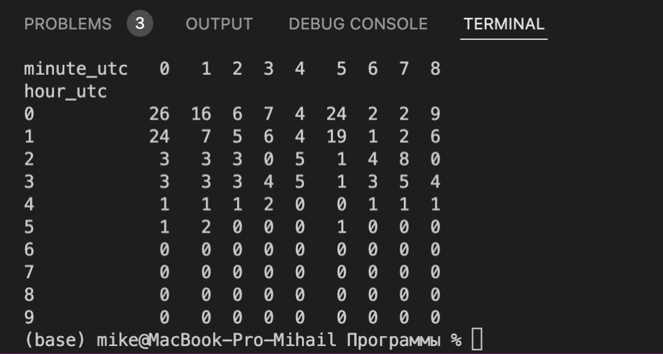The height and width of the screenshot is (354, 663).
Task: Switch to the PROBLEMS tab
Action: coord(68,24)
